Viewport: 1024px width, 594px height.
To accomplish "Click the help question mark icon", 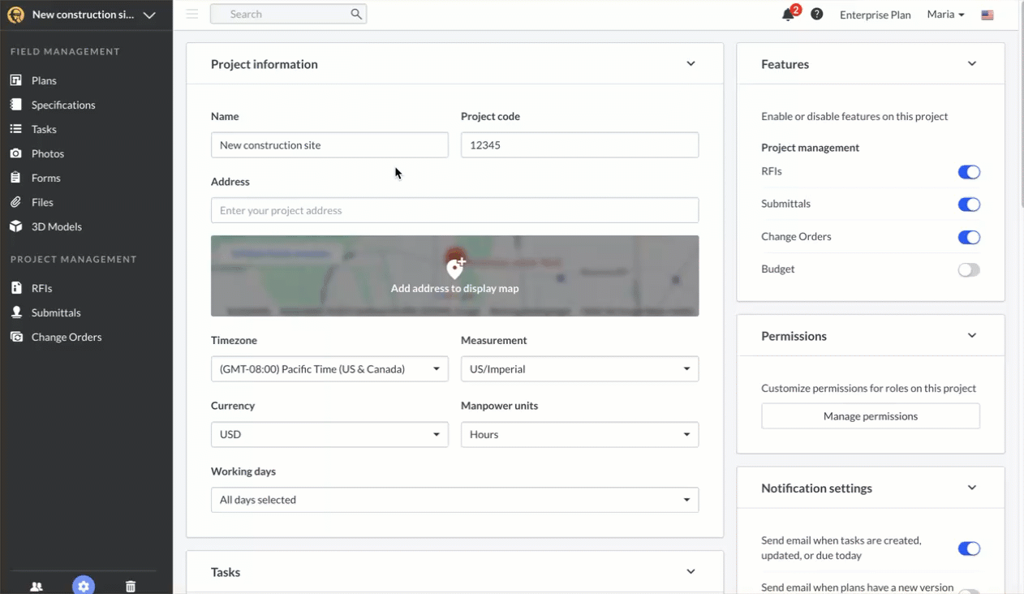I will pos(817,15).
